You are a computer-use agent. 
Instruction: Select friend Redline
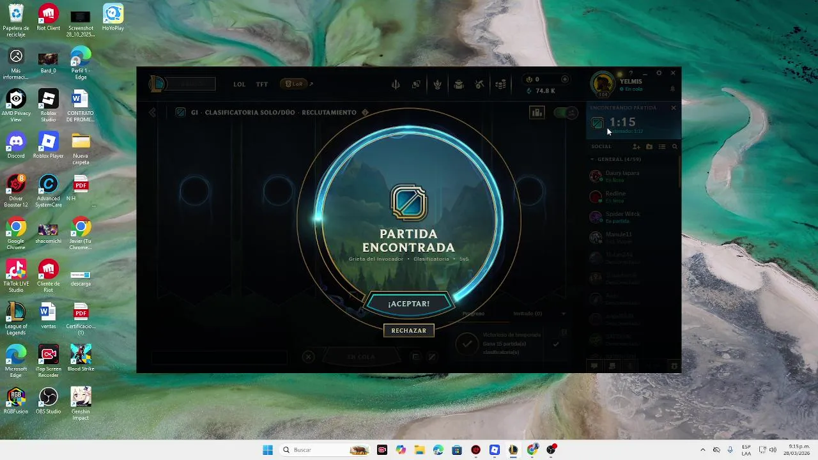pos(632,196)
